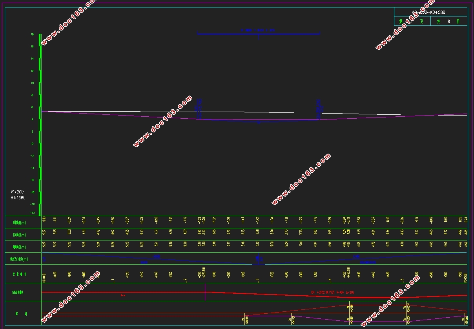Click the K0+588 end station label
The image size is (474, 329).
coord(465,277)
